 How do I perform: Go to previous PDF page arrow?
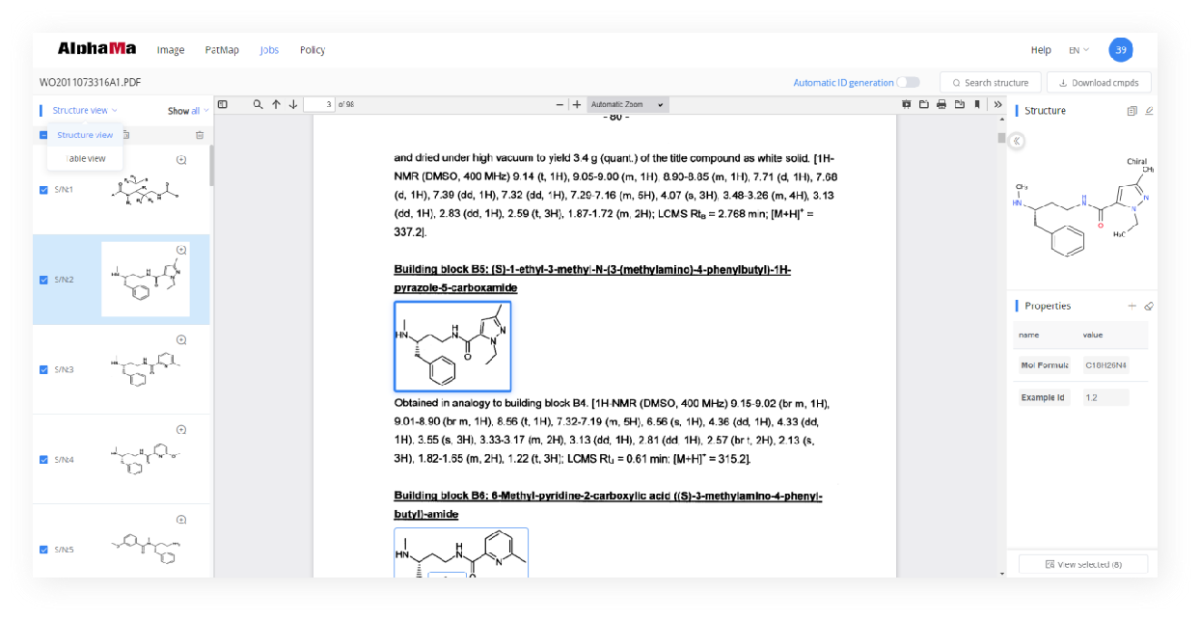[x=276, y=104]
